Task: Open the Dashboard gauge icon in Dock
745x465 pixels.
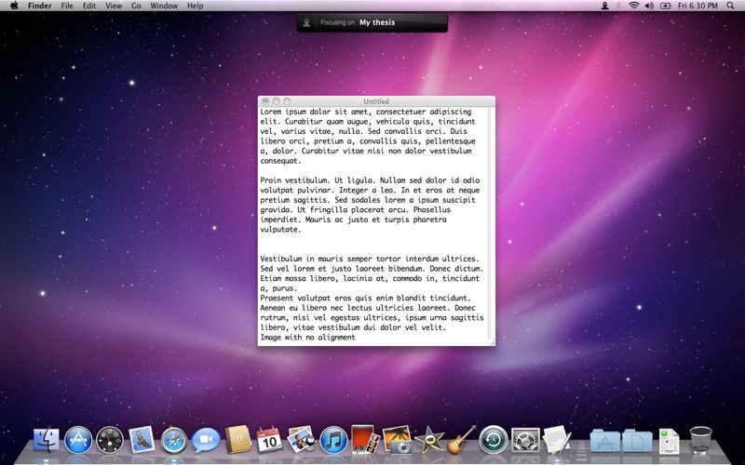Action: click(x=110, y=440)
